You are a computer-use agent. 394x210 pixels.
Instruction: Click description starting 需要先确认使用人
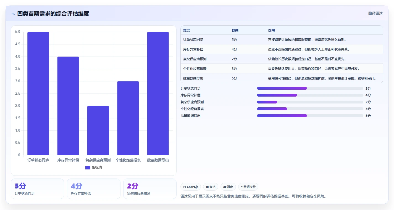pyautogui.click(x=314, y=69)
